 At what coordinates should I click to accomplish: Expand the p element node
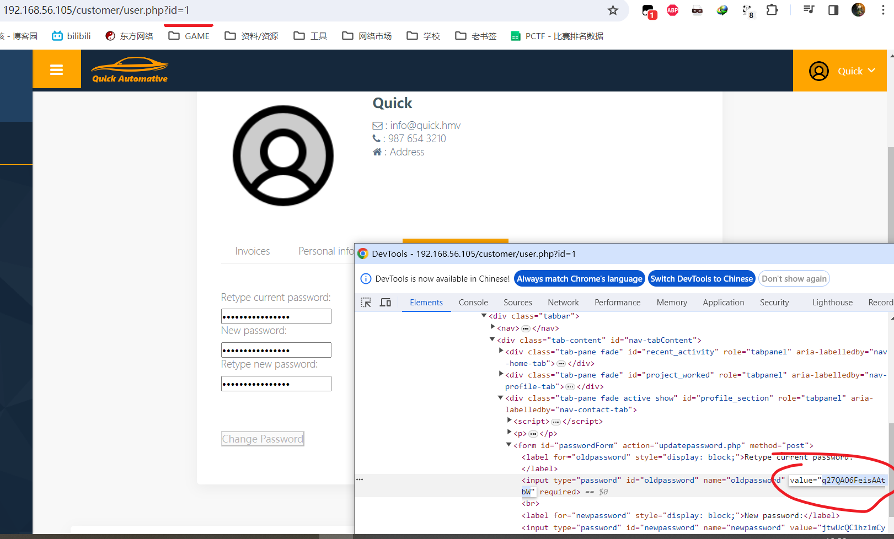(509, 433)
